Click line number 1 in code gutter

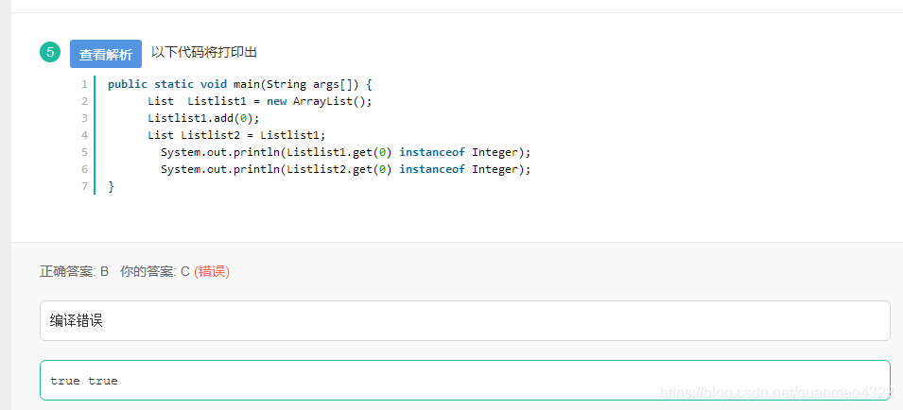point(85,84)
